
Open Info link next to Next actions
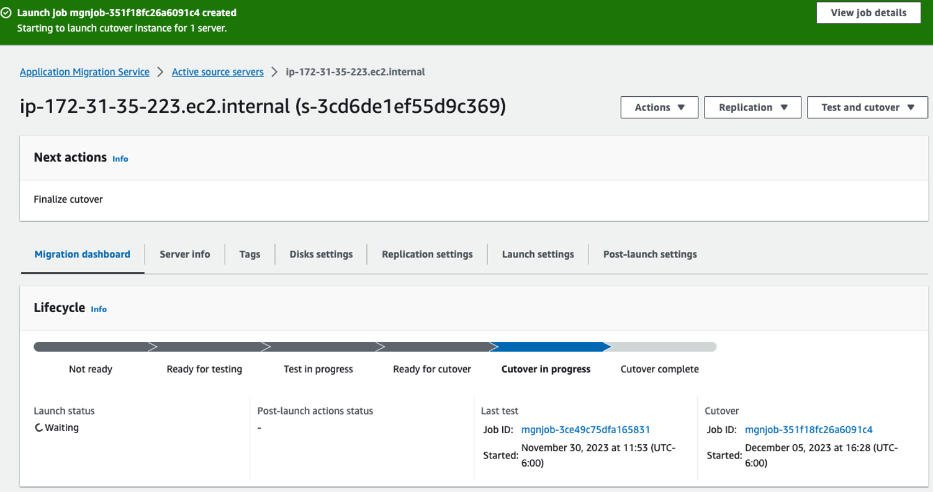click(x=120, y=159)
